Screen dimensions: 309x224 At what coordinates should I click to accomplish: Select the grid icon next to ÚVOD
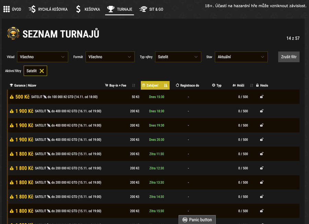click(x=6, y=9)
